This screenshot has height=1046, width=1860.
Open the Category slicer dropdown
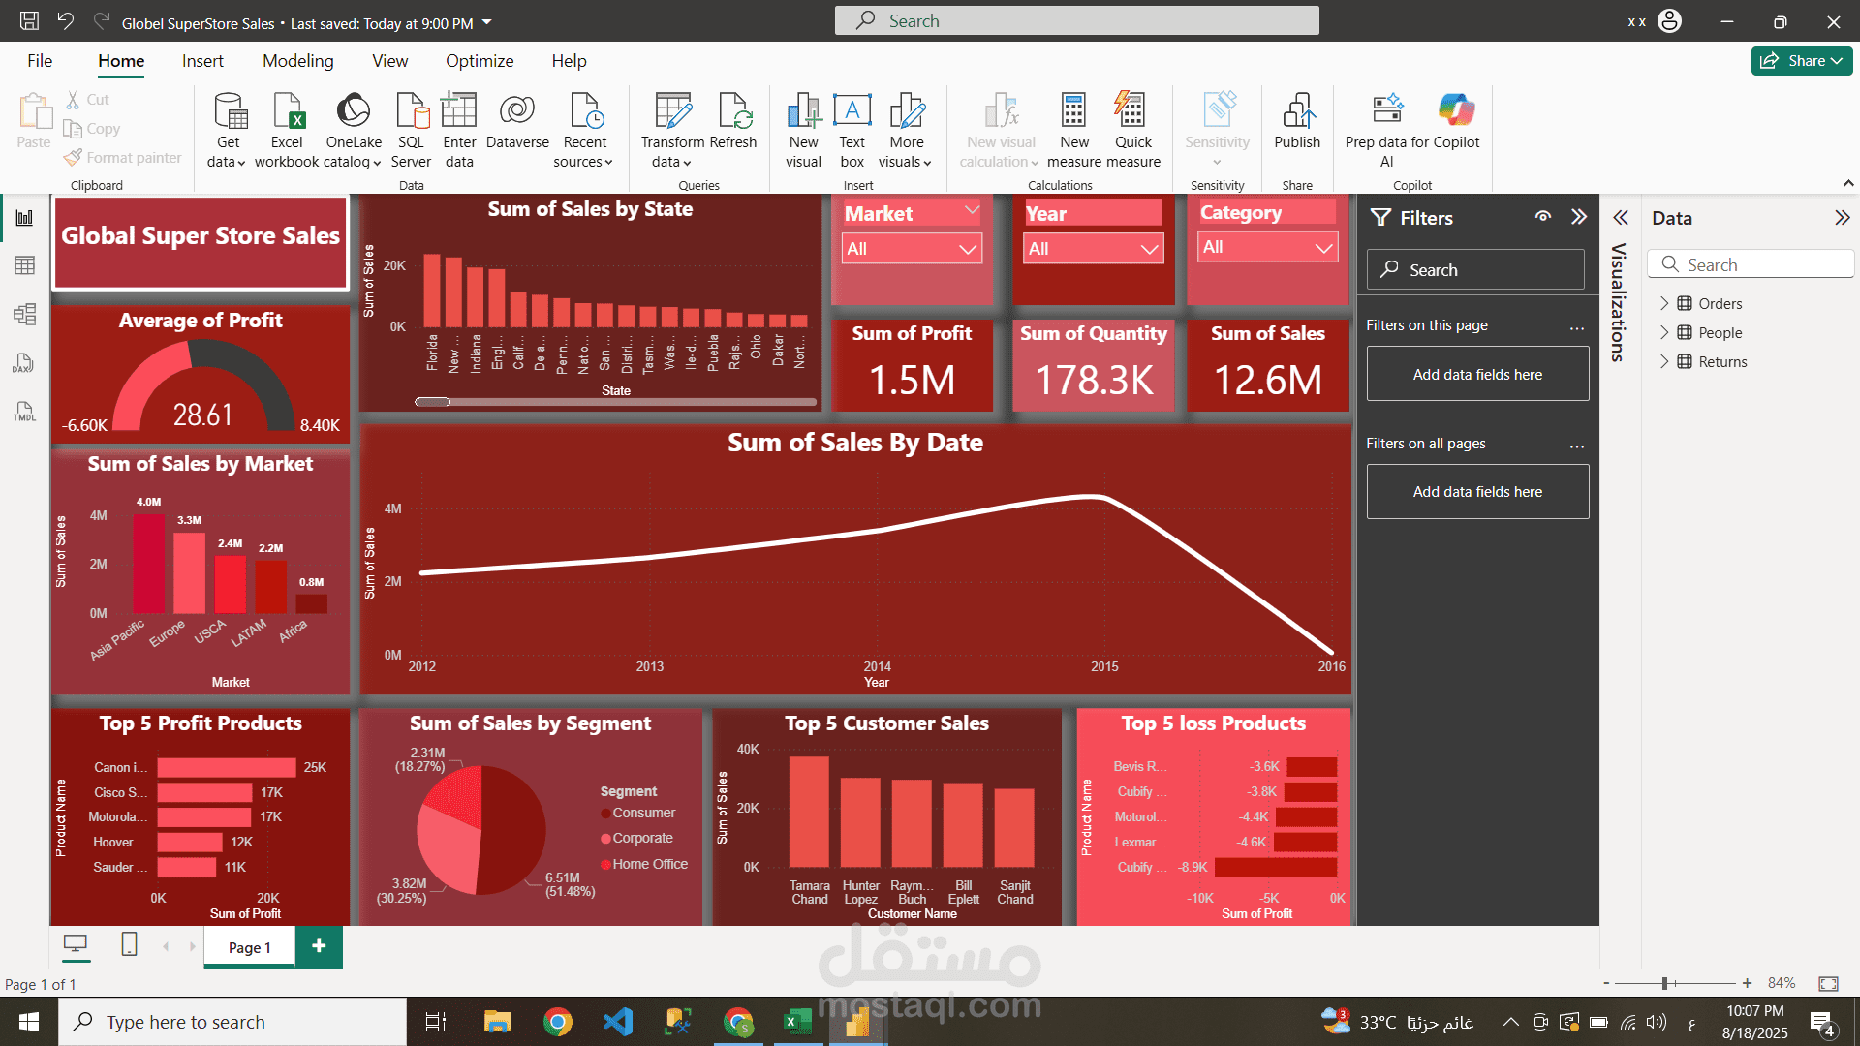point(1268,247)
